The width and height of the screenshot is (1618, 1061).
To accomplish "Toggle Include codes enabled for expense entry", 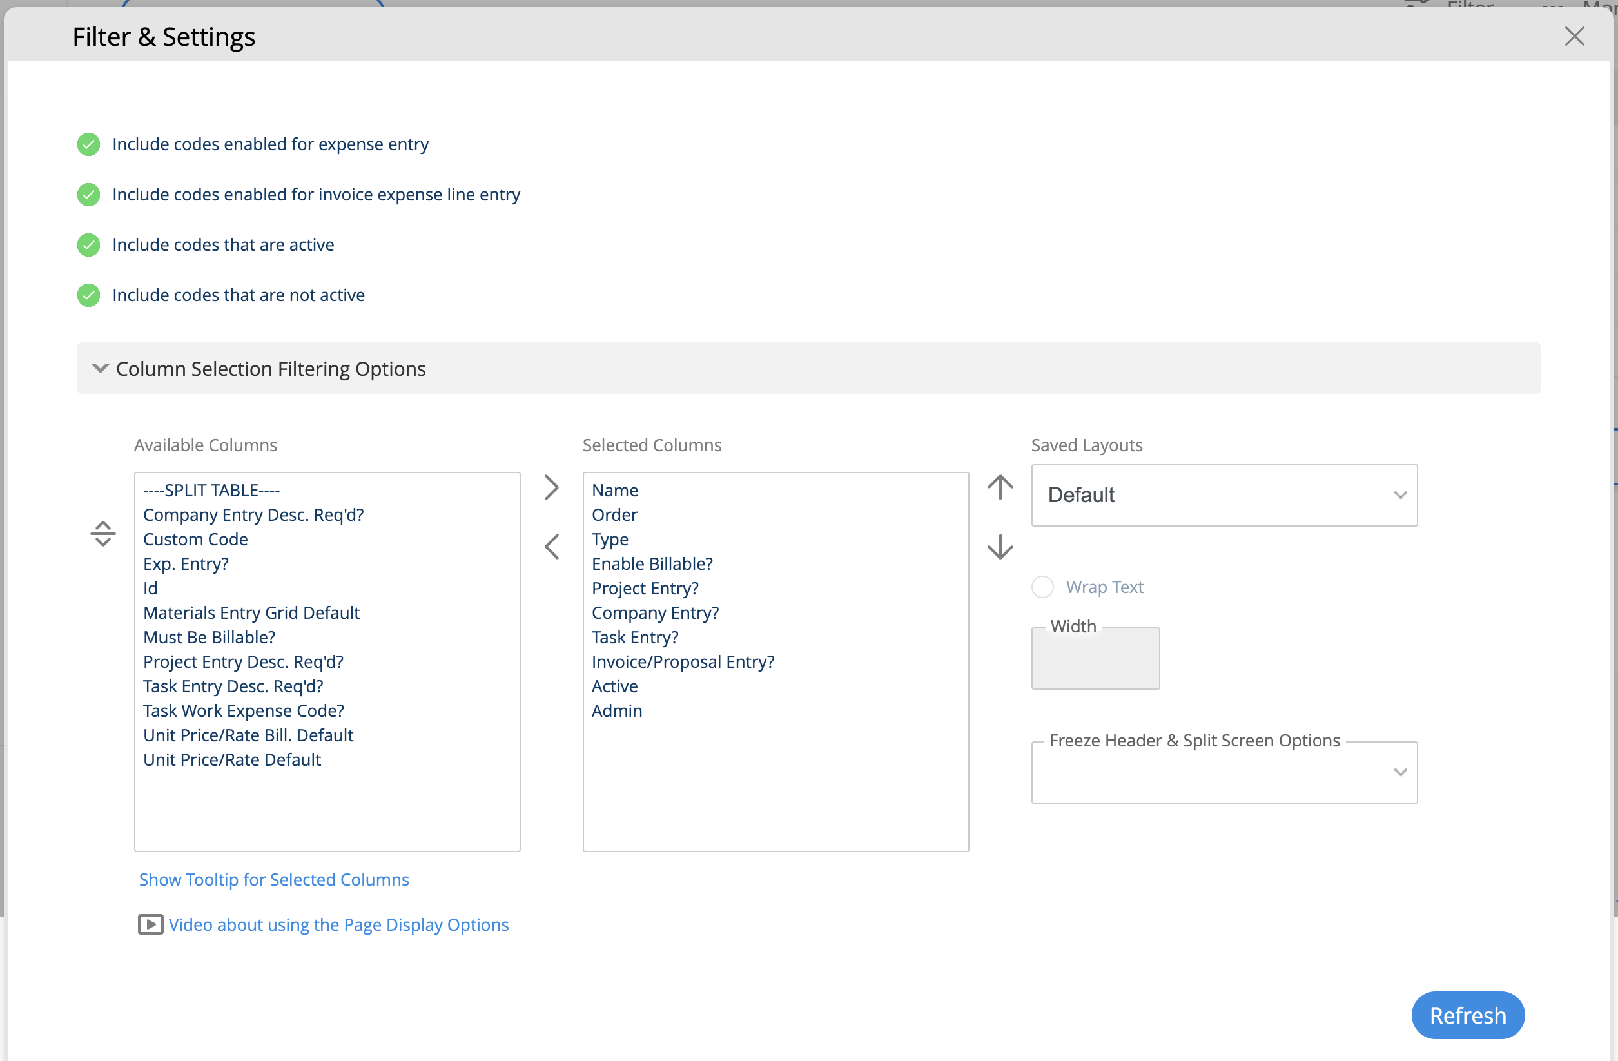I will (88, 145).
